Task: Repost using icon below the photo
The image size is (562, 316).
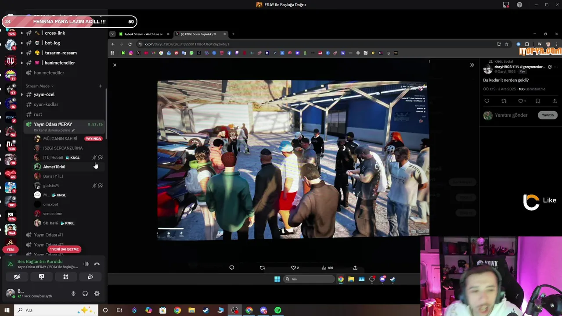Action: [x=263, y=268]
